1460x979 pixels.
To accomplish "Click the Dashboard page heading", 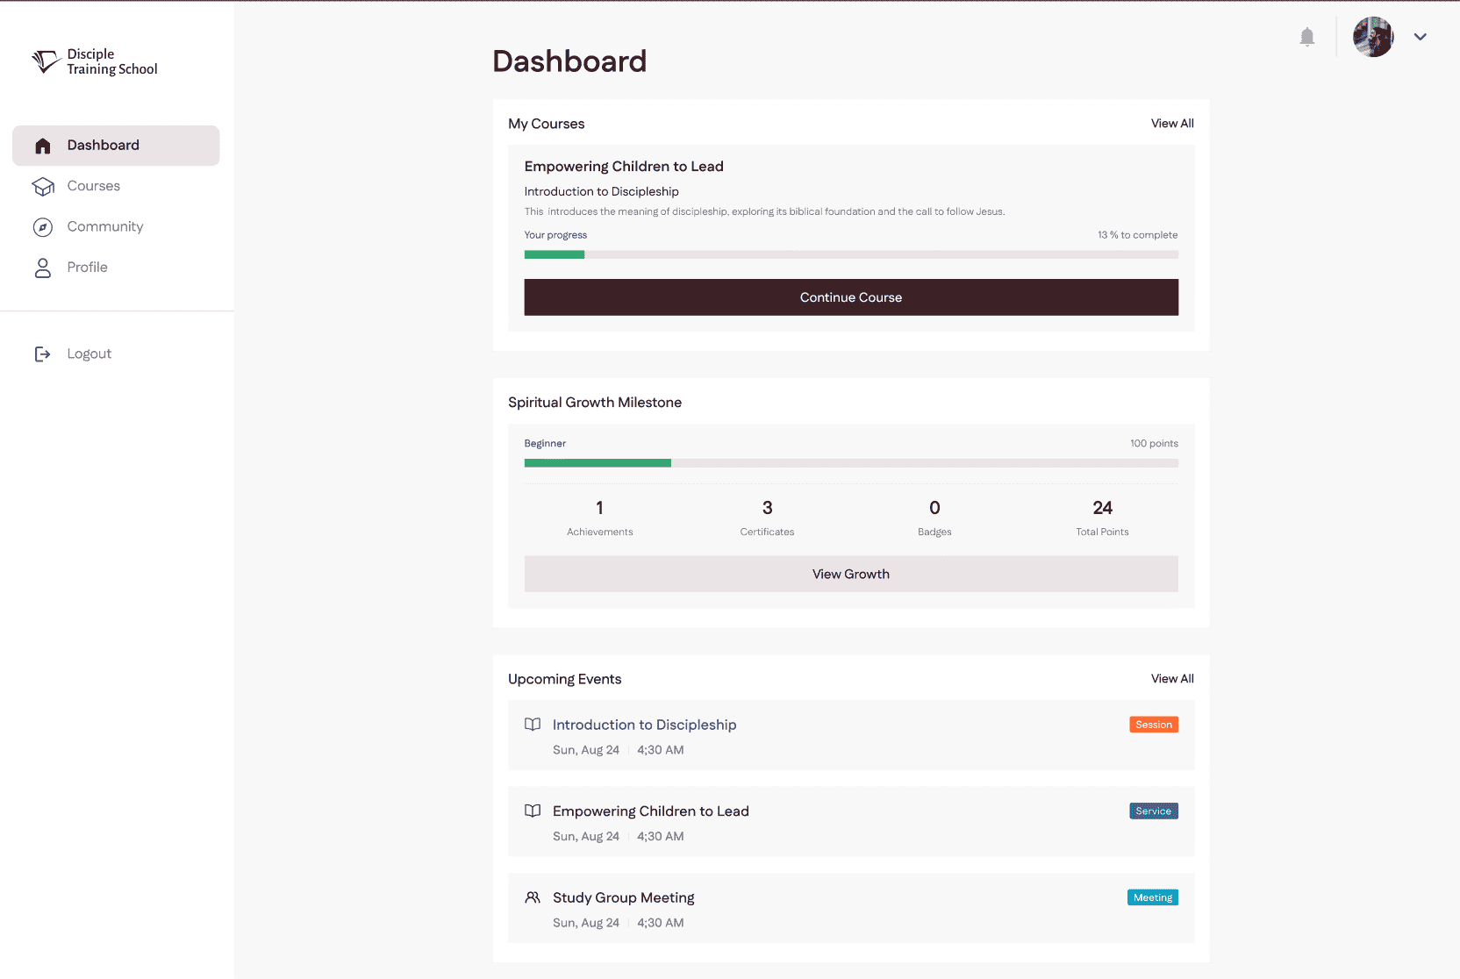I will click(x=569, y=61).
